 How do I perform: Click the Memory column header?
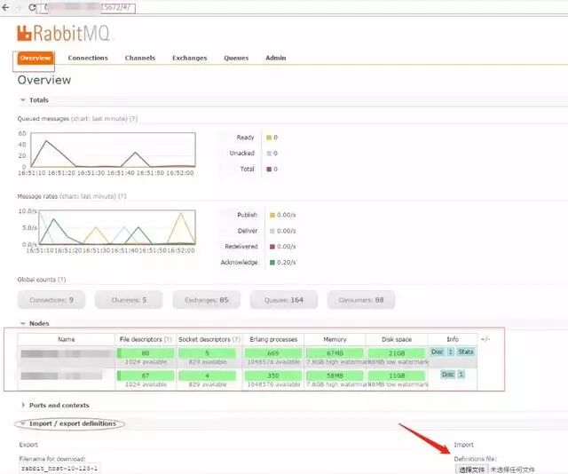coord(335,340)
